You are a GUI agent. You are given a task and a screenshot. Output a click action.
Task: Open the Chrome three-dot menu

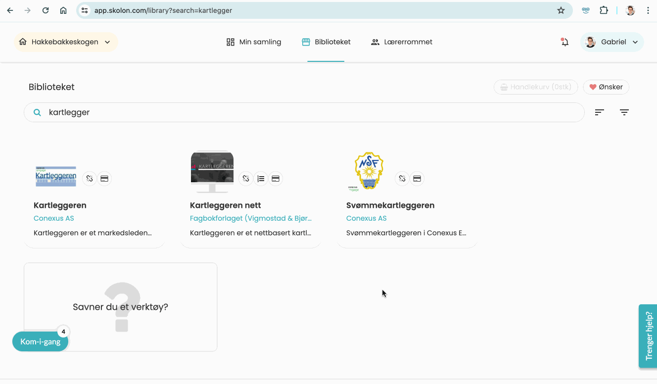[648, 10]
